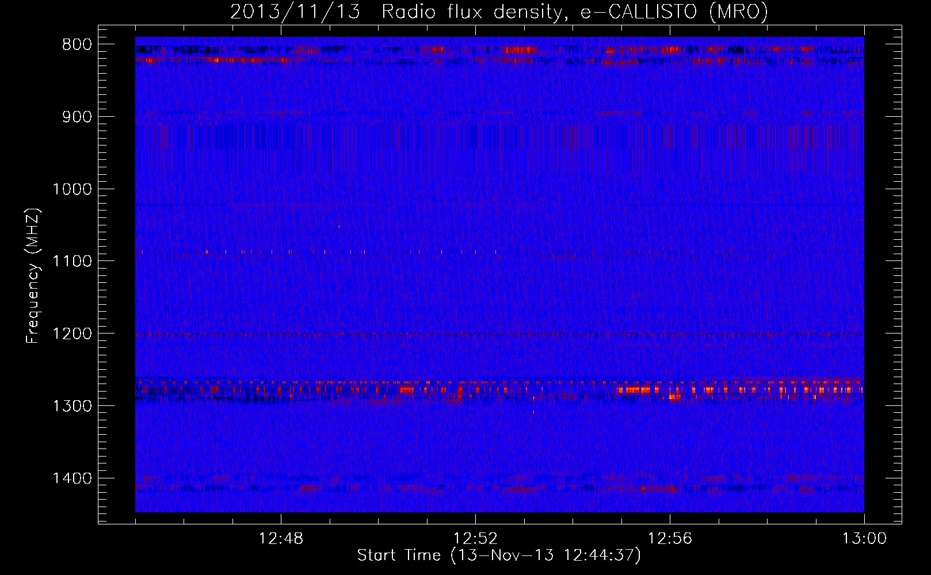Click the 'Frequency (MHZ)' axis label

click(33, 275)
